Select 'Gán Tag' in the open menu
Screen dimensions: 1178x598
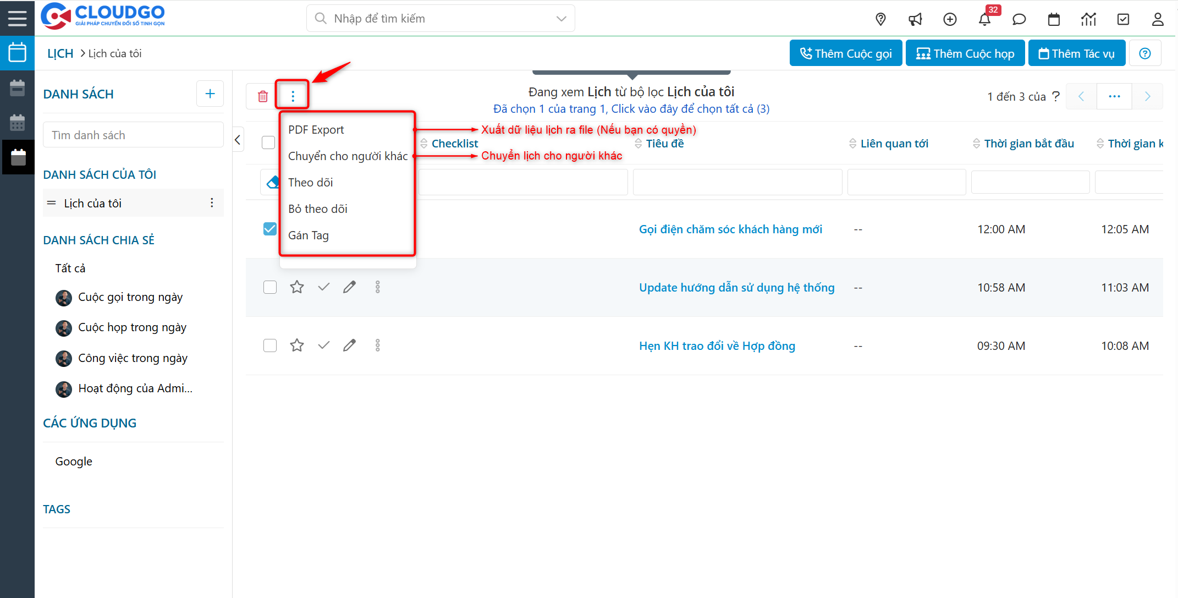pos(309,235)
